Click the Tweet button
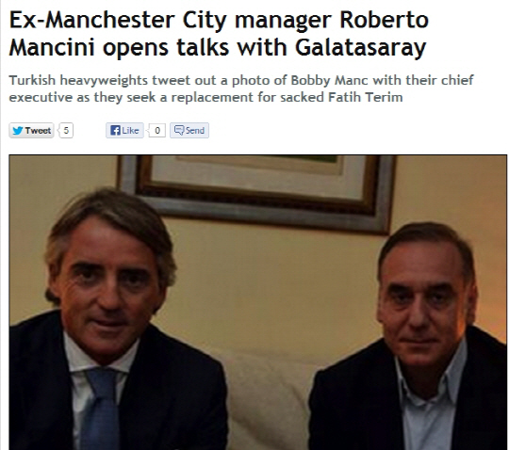Screen dimensions: 509x450 pyautogui.click(x=31, y=131)
